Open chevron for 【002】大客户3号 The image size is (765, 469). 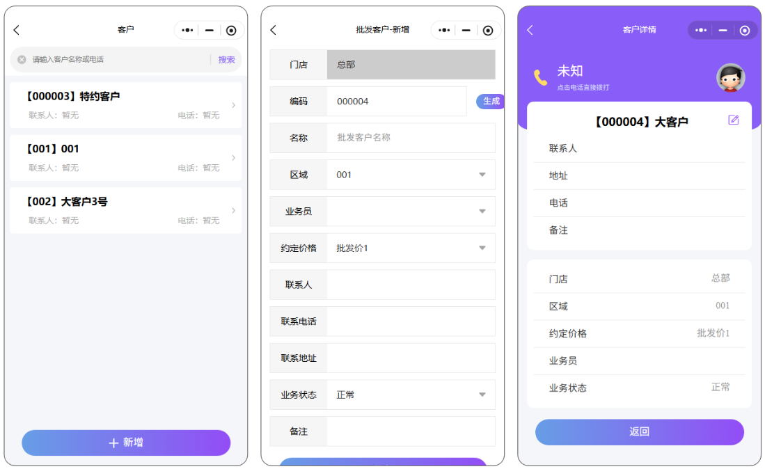coord(234,210)
